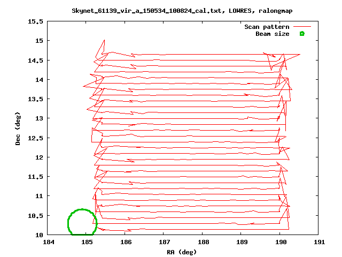This screenshot has width=342, height=257.
Task: Click the 191 tick label on x-axis
Action: [317, 243]
